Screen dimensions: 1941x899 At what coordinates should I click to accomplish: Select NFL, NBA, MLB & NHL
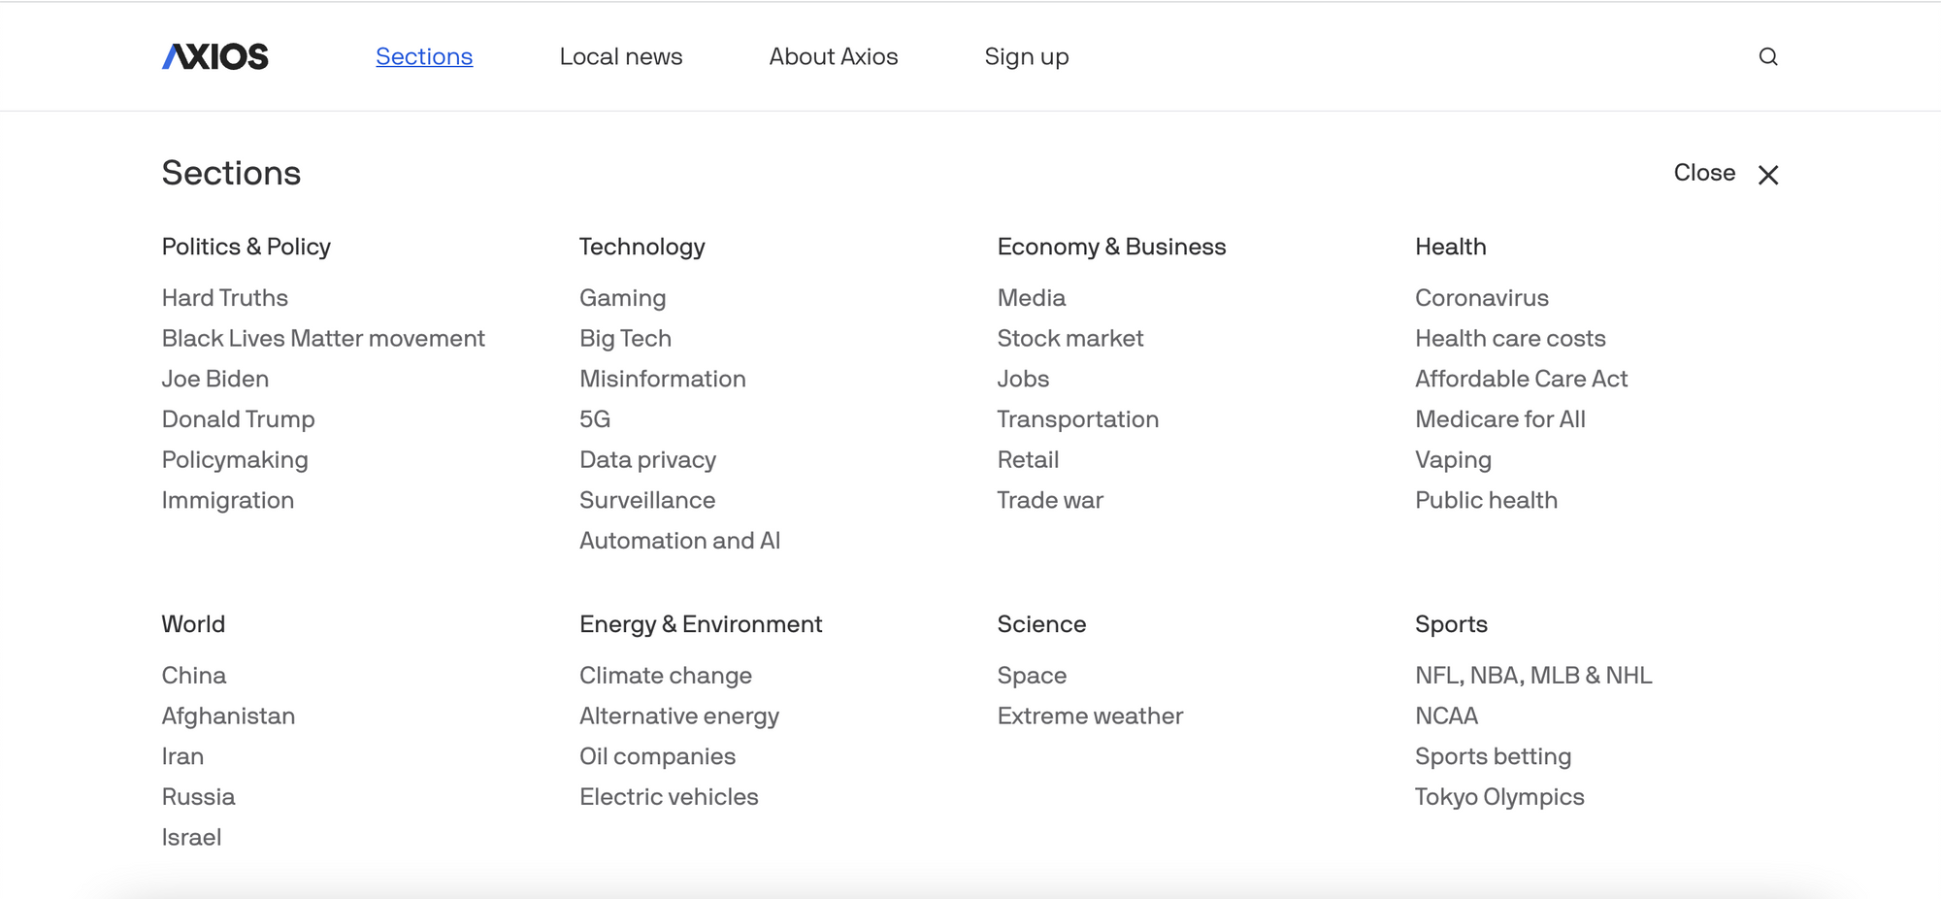coord(1534,676)
